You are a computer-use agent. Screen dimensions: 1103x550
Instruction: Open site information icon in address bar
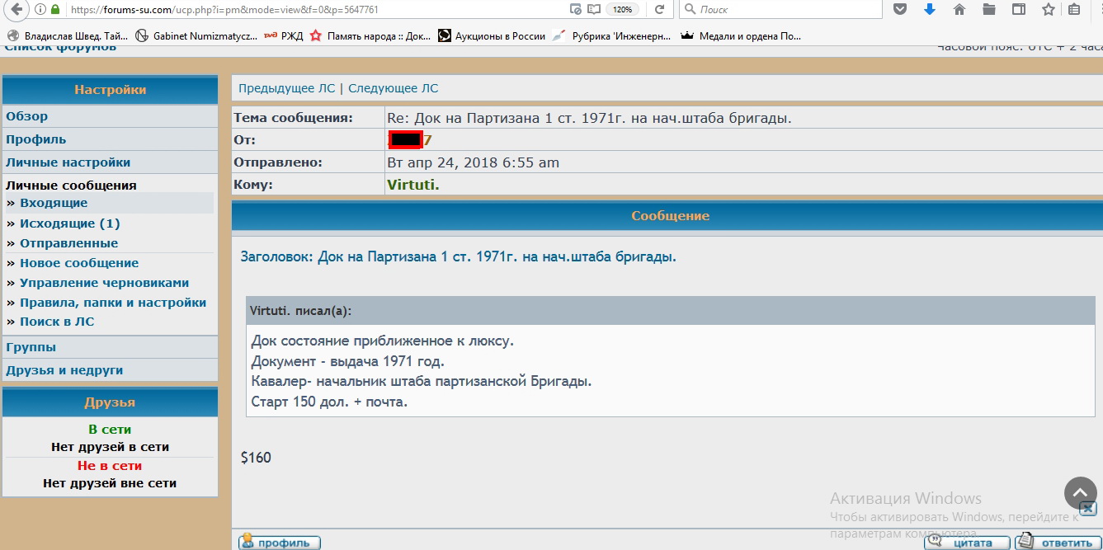click(x=41, y=10)
